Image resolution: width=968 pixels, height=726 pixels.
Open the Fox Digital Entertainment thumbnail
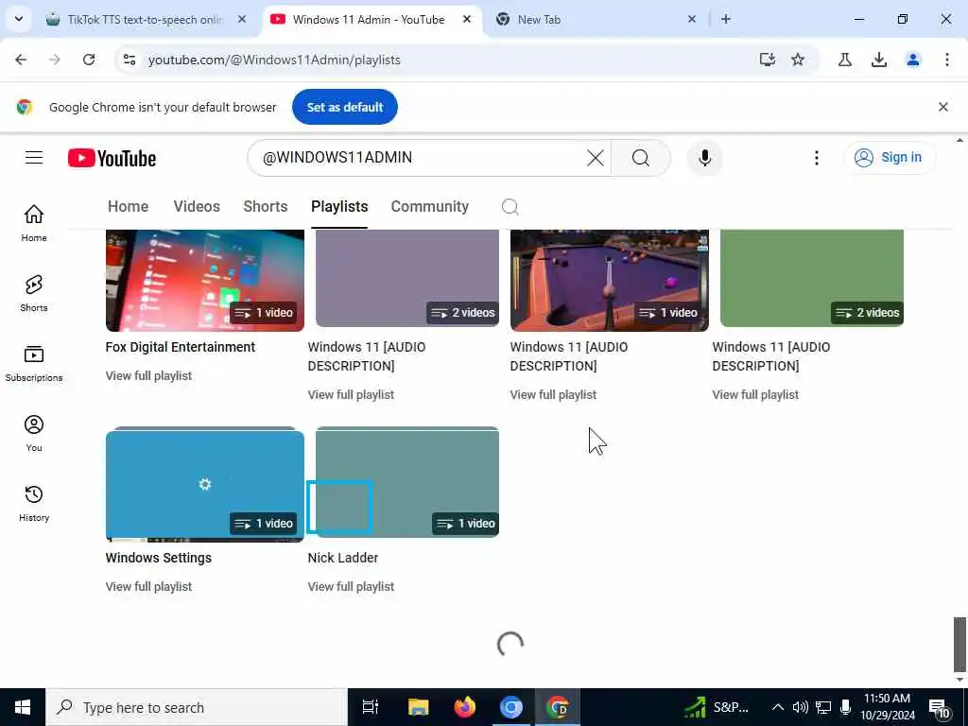coord(205,280)
